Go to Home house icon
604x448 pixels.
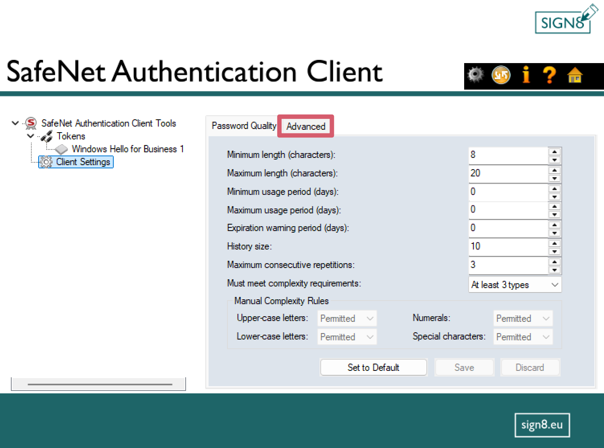[x=575, y=75]
